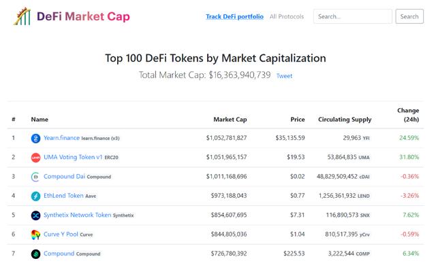Click the red UMA token icon
The height and width of the screenshot is (263, 436).
point(35,158)
